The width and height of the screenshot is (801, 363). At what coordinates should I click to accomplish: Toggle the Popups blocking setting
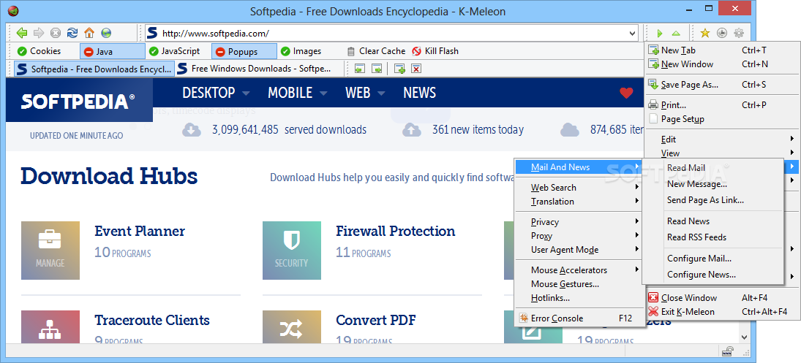(x=244, y=51)
